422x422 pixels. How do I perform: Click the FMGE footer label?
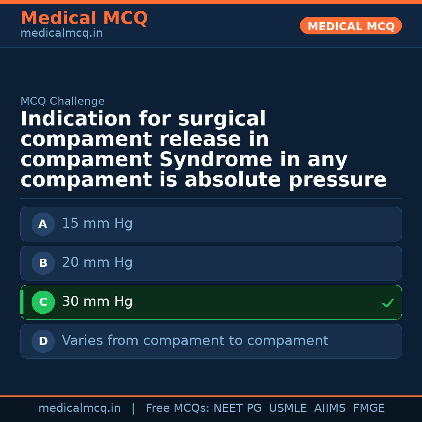pos(369,408)
